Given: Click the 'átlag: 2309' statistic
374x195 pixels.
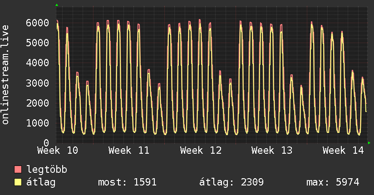Looking at the screenshot, I should pos(231,182).
